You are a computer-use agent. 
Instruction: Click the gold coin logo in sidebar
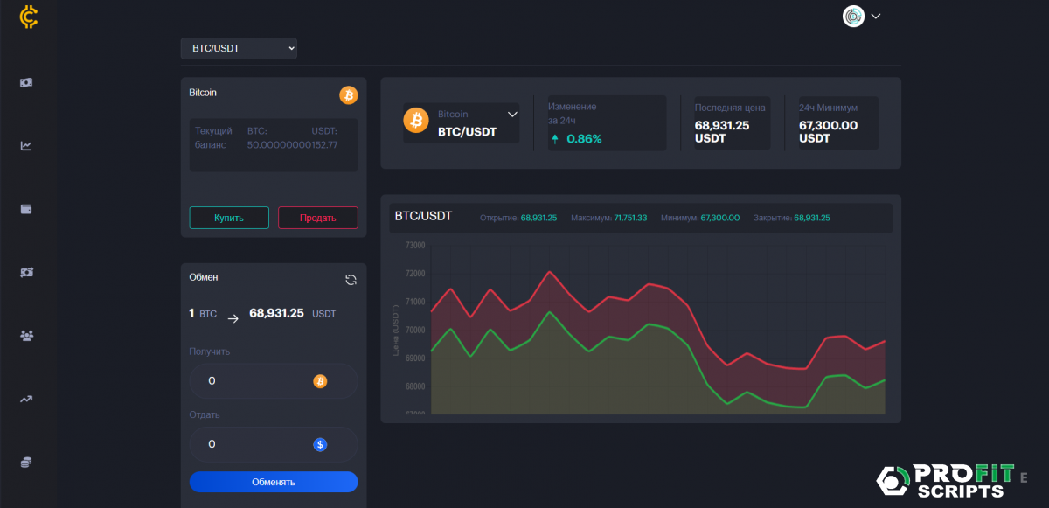click(29, 17)
